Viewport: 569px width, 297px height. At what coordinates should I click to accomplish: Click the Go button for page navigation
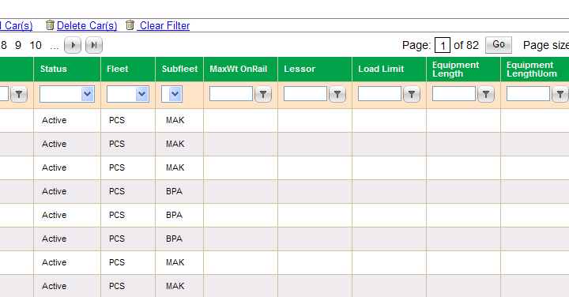click(499, 44)
